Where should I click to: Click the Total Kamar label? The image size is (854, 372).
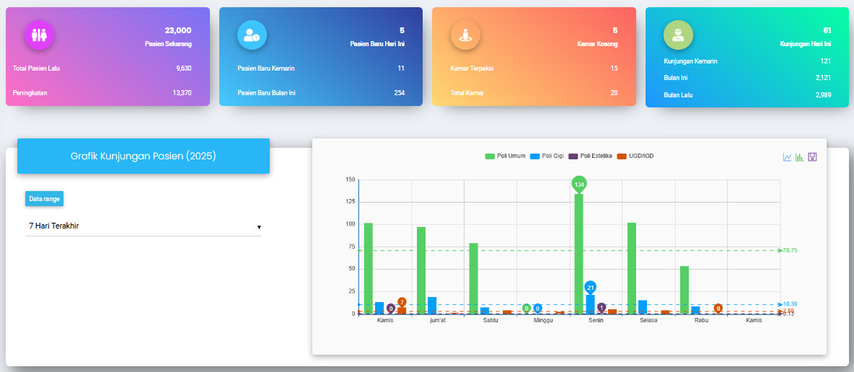(467, 92)
